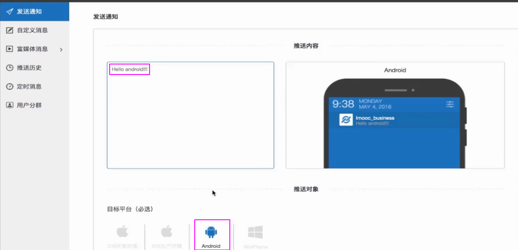Screen dimensions: 518x250
Task: Click the 目标平台（必选）label
Action: click(130, 209)
